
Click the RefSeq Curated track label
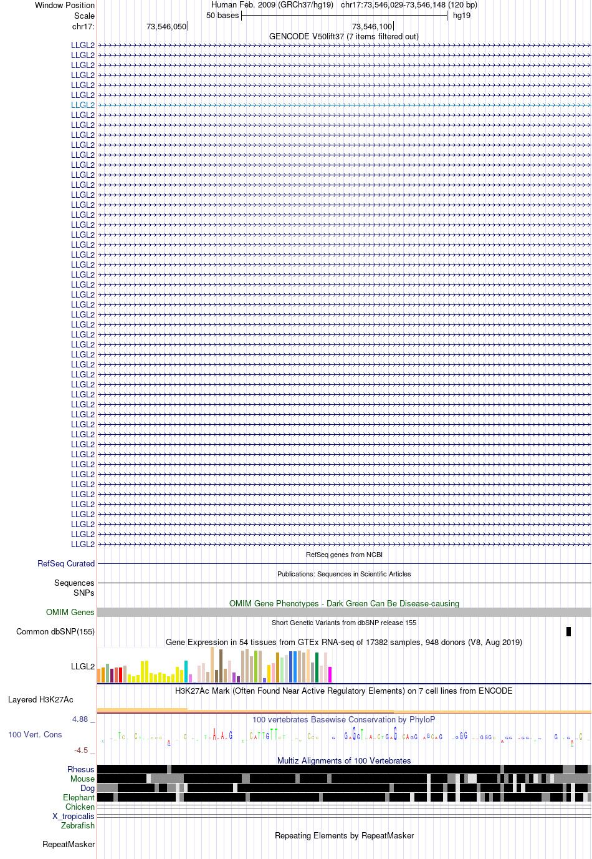pos(66,563)
